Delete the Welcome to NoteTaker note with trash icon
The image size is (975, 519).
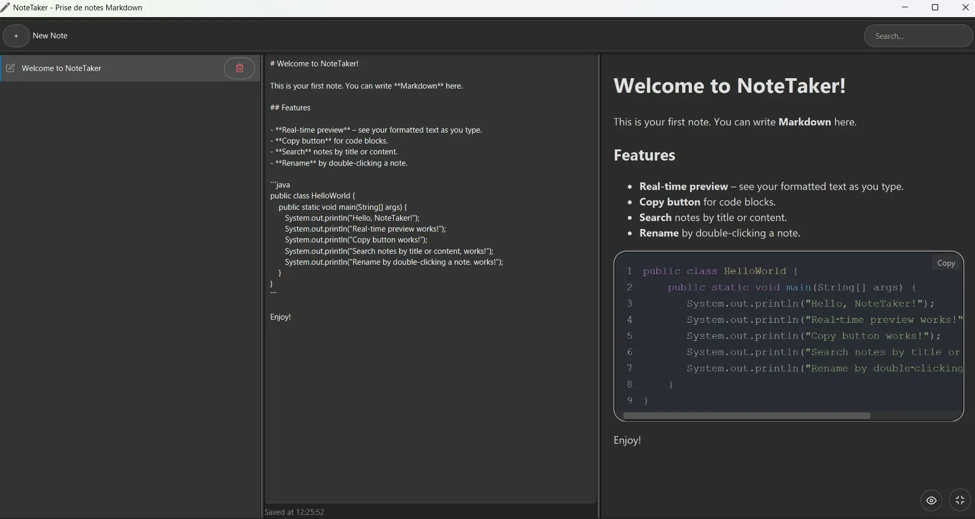coord(239,68)
